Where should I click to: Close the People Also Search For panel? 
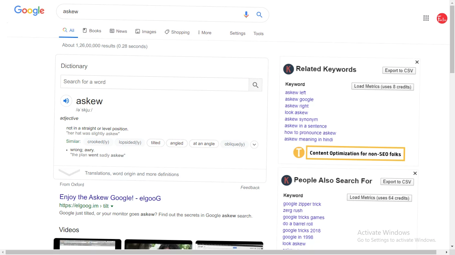click(415, 173)
